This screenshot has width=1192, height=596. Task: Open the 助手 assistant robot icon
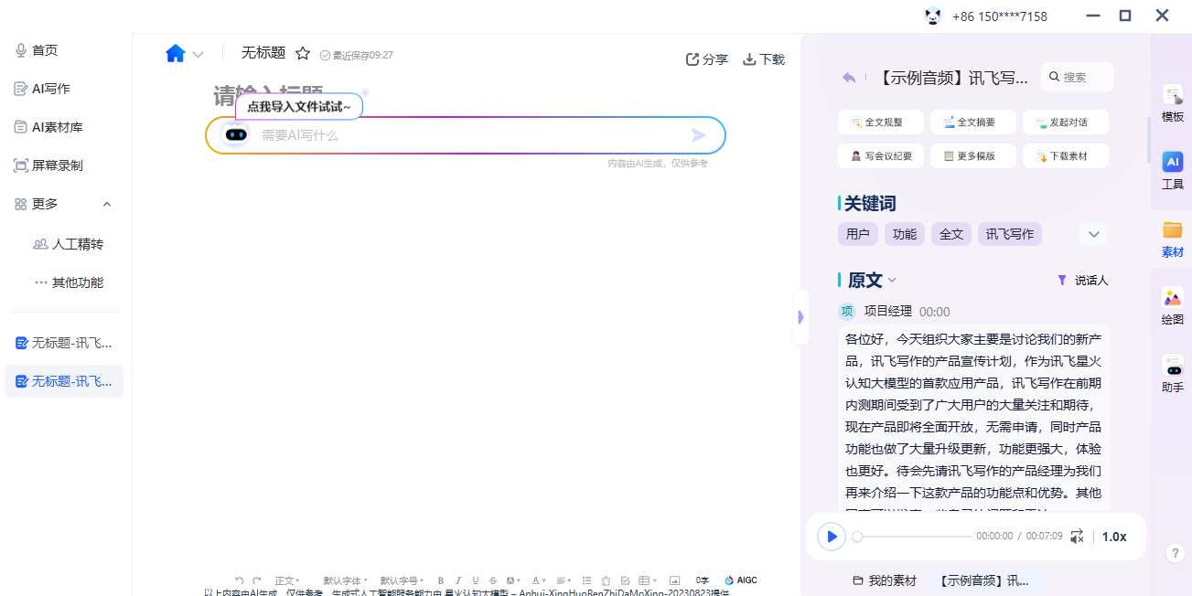point(1172,373)
